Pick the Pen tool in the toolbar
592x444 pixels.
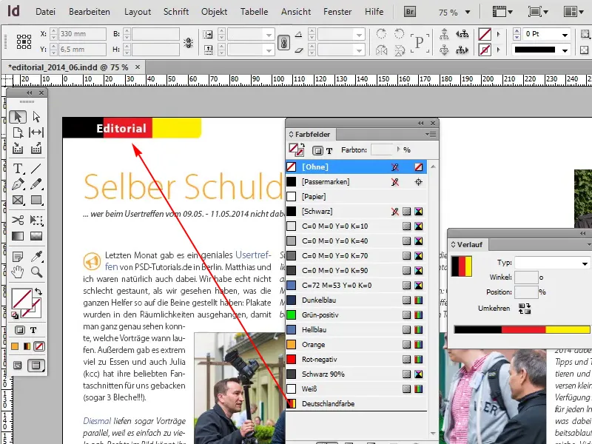pyautogui.click(x=18, y=185)
